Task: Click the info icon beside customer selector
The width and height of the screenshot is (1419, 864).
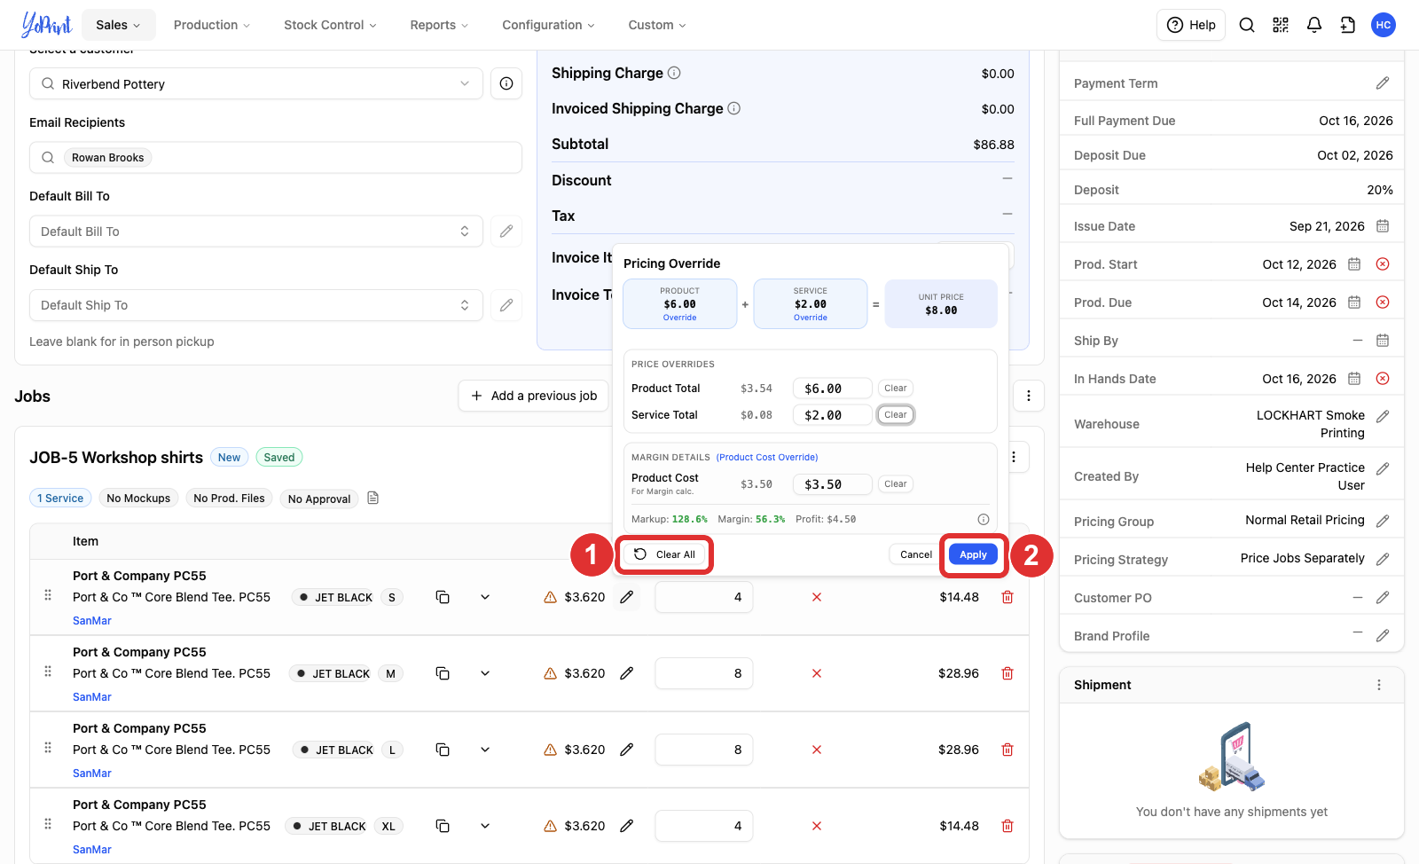Action: [x=506, y=83]
